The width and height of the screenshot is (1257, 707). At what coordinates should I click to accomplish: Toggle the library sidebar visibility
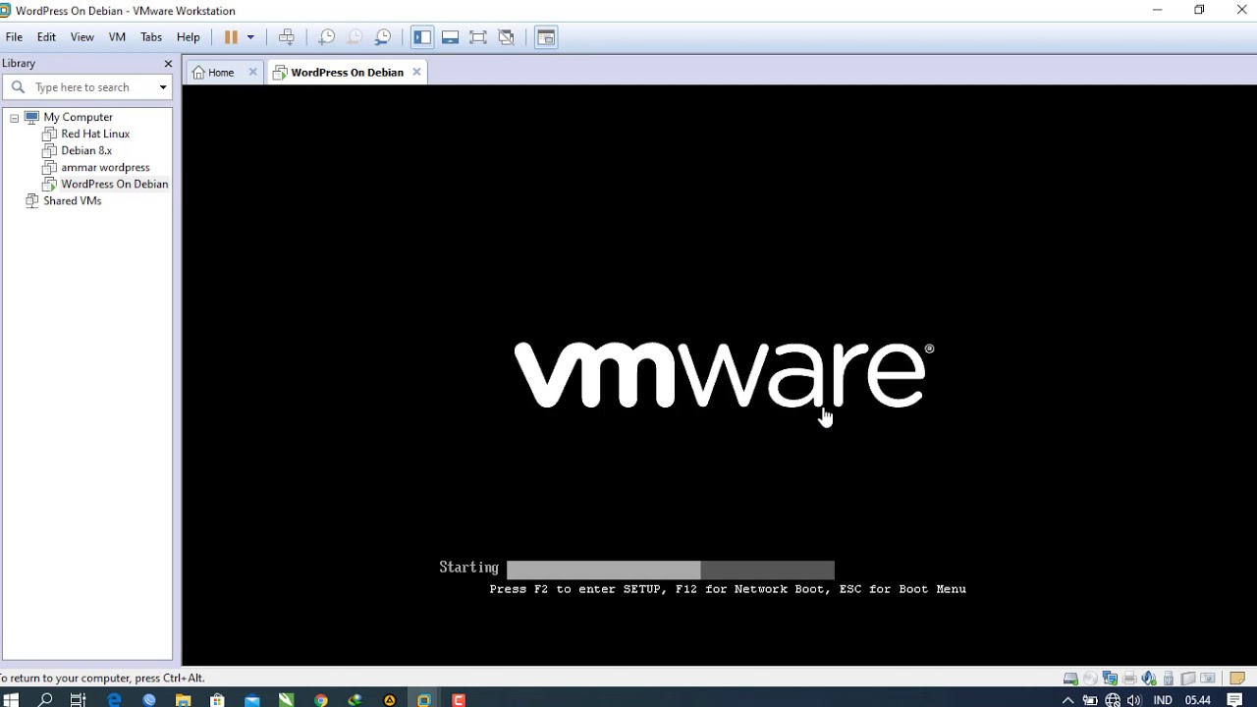[422, 37]
